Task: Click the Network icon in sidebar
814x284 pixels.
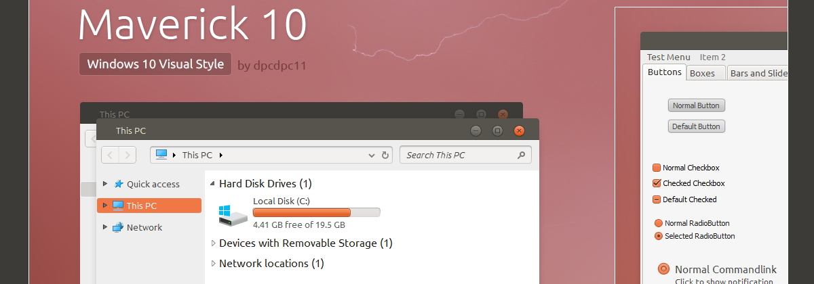Action: [x=118, y=227]
